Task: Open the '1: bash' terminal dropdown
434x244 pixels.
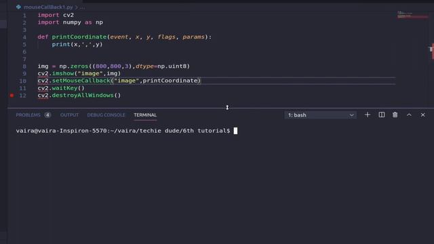Action: [x=321, y=115]
